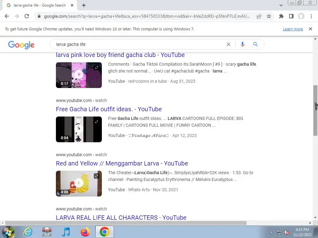Screen dimensions: 318x238
Task: Open the Windows Start menu
Action: 8,232
